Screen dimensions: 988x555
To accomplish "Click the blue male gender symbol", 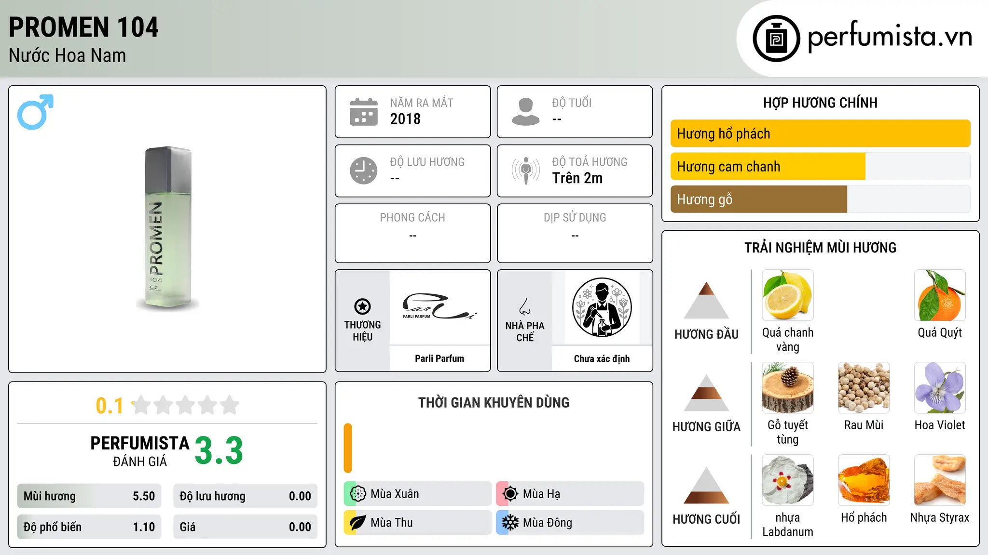I will (x=35, y=112).
